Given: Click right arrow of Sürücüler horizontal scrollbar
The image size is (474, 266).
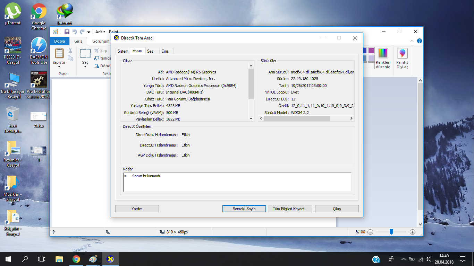Looking at the screenshot, I should point(351,118).
